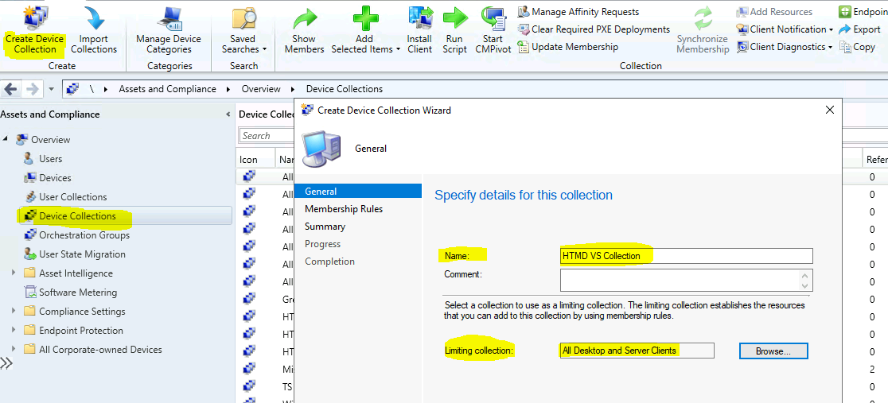Collapse the Assets and Compliance pane arrow
This screenshot has width=888, height=403.
point(228,114)
